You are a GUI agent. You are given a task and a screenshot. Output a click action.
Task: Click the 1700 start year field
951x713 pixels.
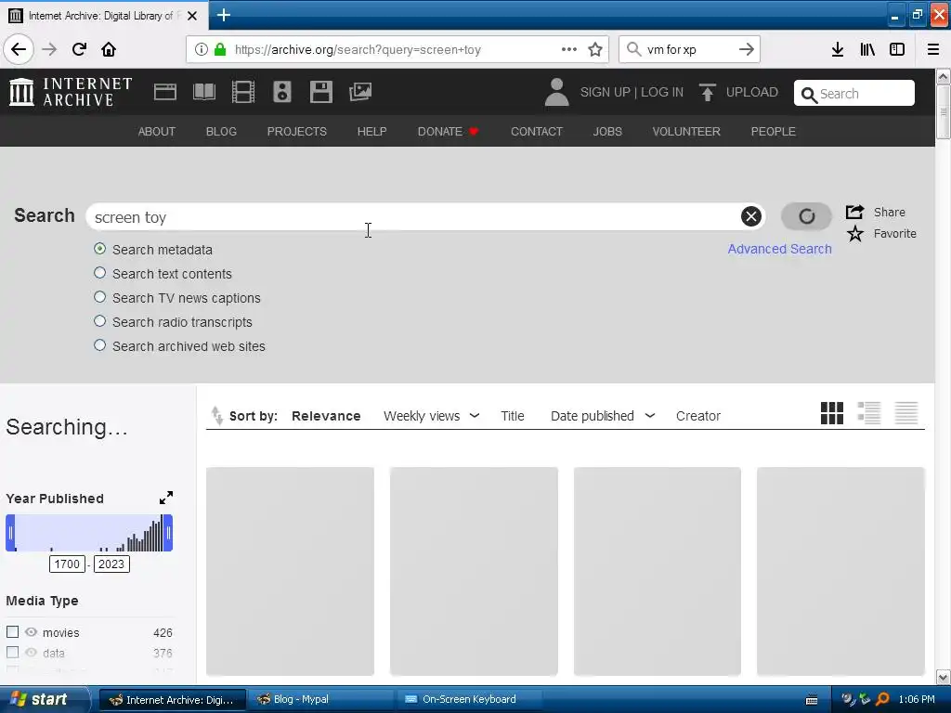67,564
